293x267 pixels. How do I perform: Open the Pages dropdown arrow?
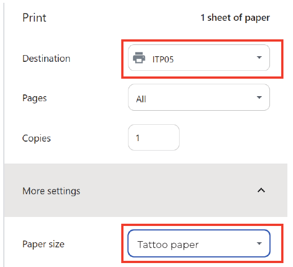pos(259,97)
